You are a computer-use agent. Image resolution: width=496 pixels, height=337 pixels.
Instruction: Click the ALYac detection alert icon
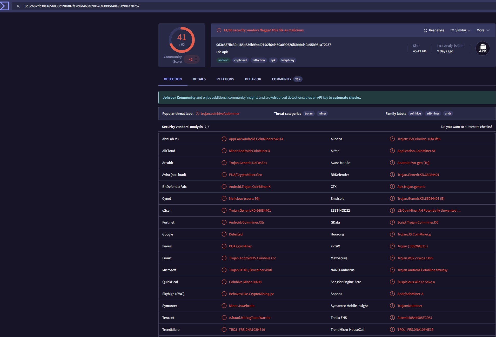click(392, 151)
